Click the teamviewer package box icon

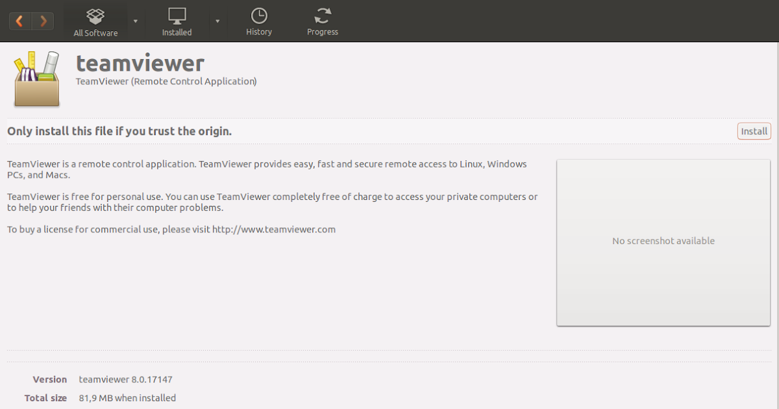pos(37,79)
